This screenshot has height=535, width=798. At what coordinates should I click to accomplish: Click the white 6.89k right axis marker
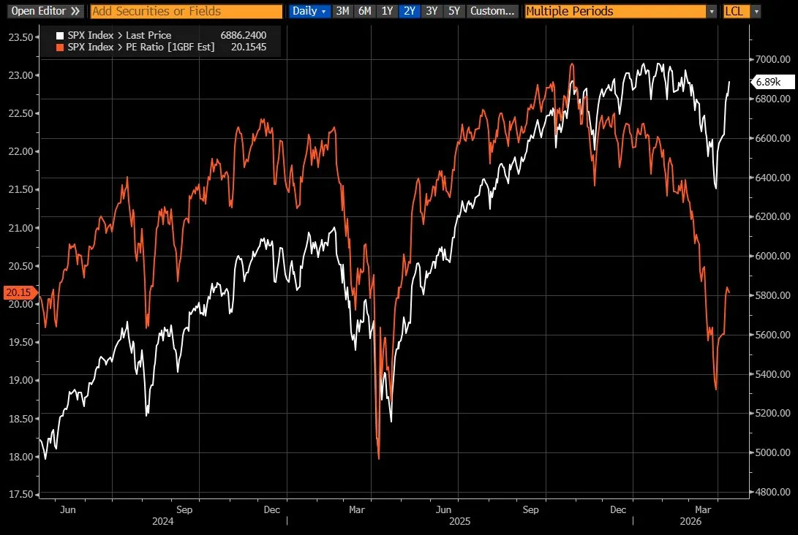(772, 82)
